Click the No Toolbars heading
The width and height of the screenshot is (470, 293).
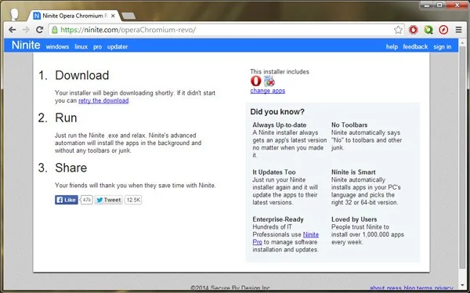[x=349, y=125]
